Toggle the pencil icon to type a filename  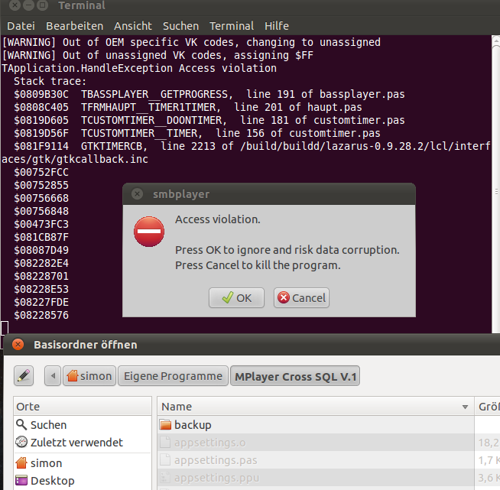(24, 375)
